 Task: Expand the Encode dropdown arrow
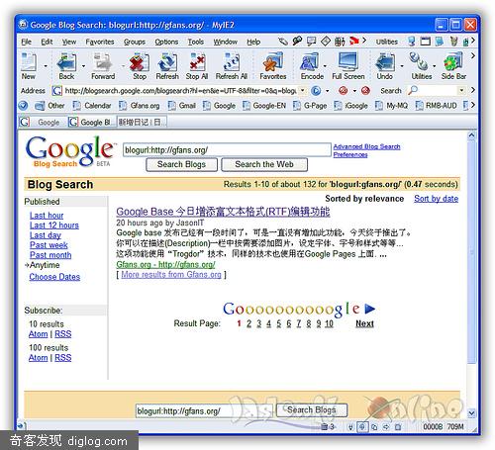tap(325, 66)
